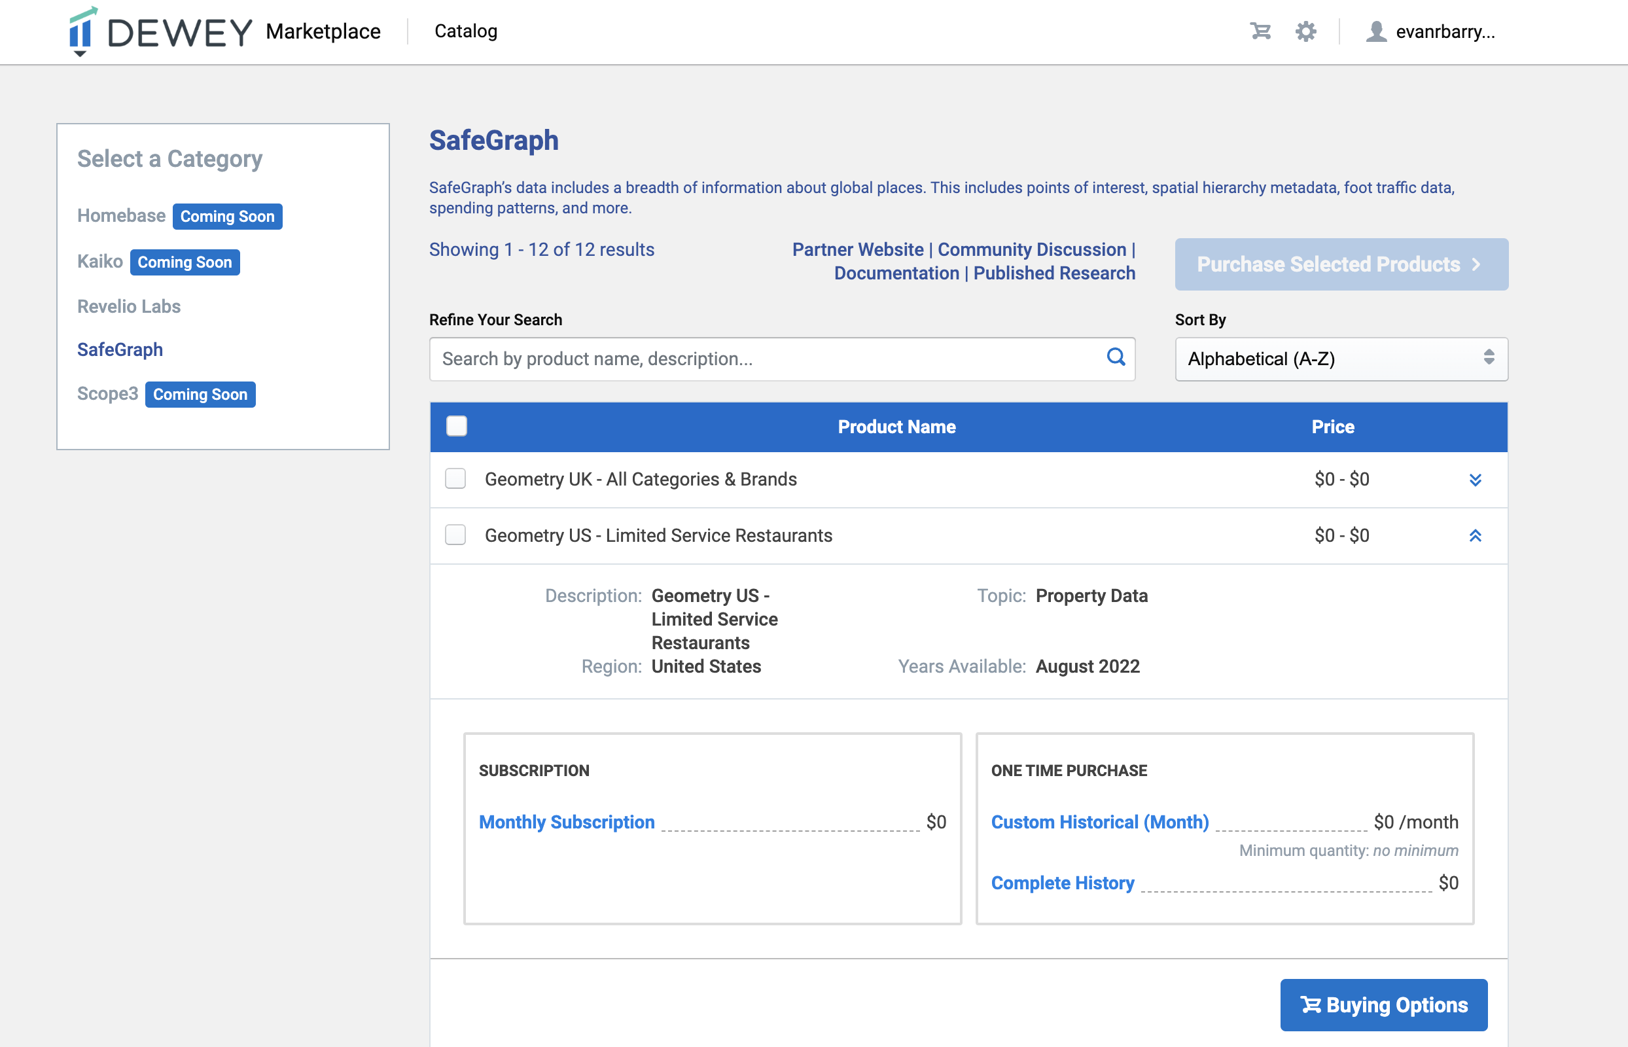Click the search magnifier icon
The image size is (1628, 1047).
pyautogui.click(x=1116, y=357)
